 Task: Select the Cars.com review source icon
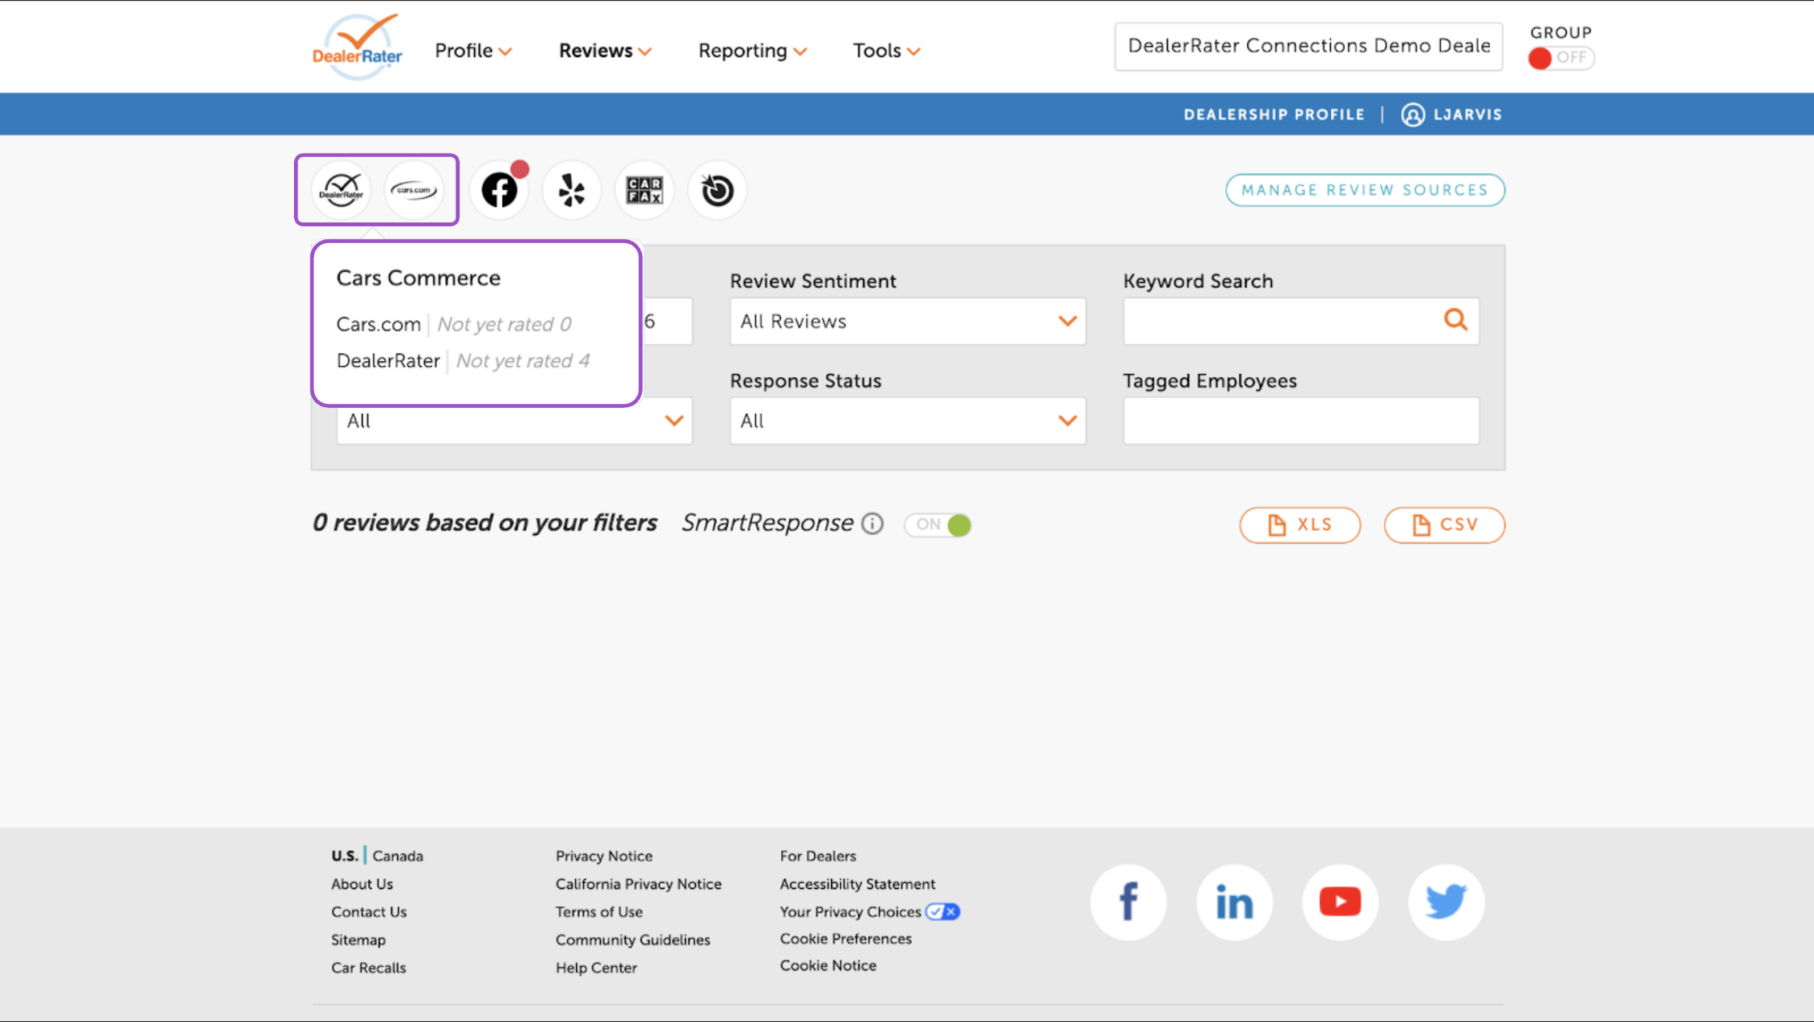[x=414, y=190]
